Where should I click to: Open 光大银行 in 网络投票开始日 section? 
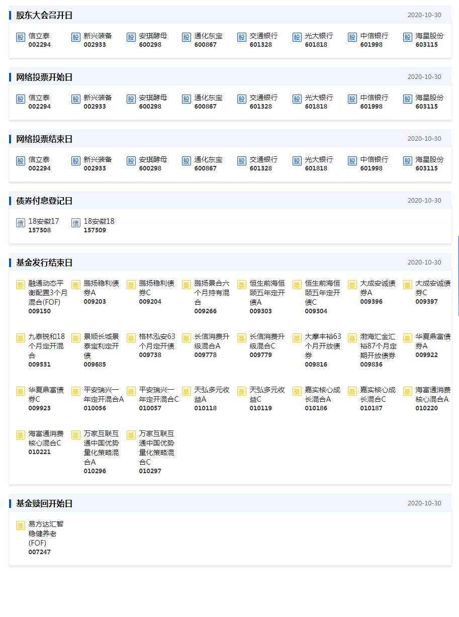(319, 98)
